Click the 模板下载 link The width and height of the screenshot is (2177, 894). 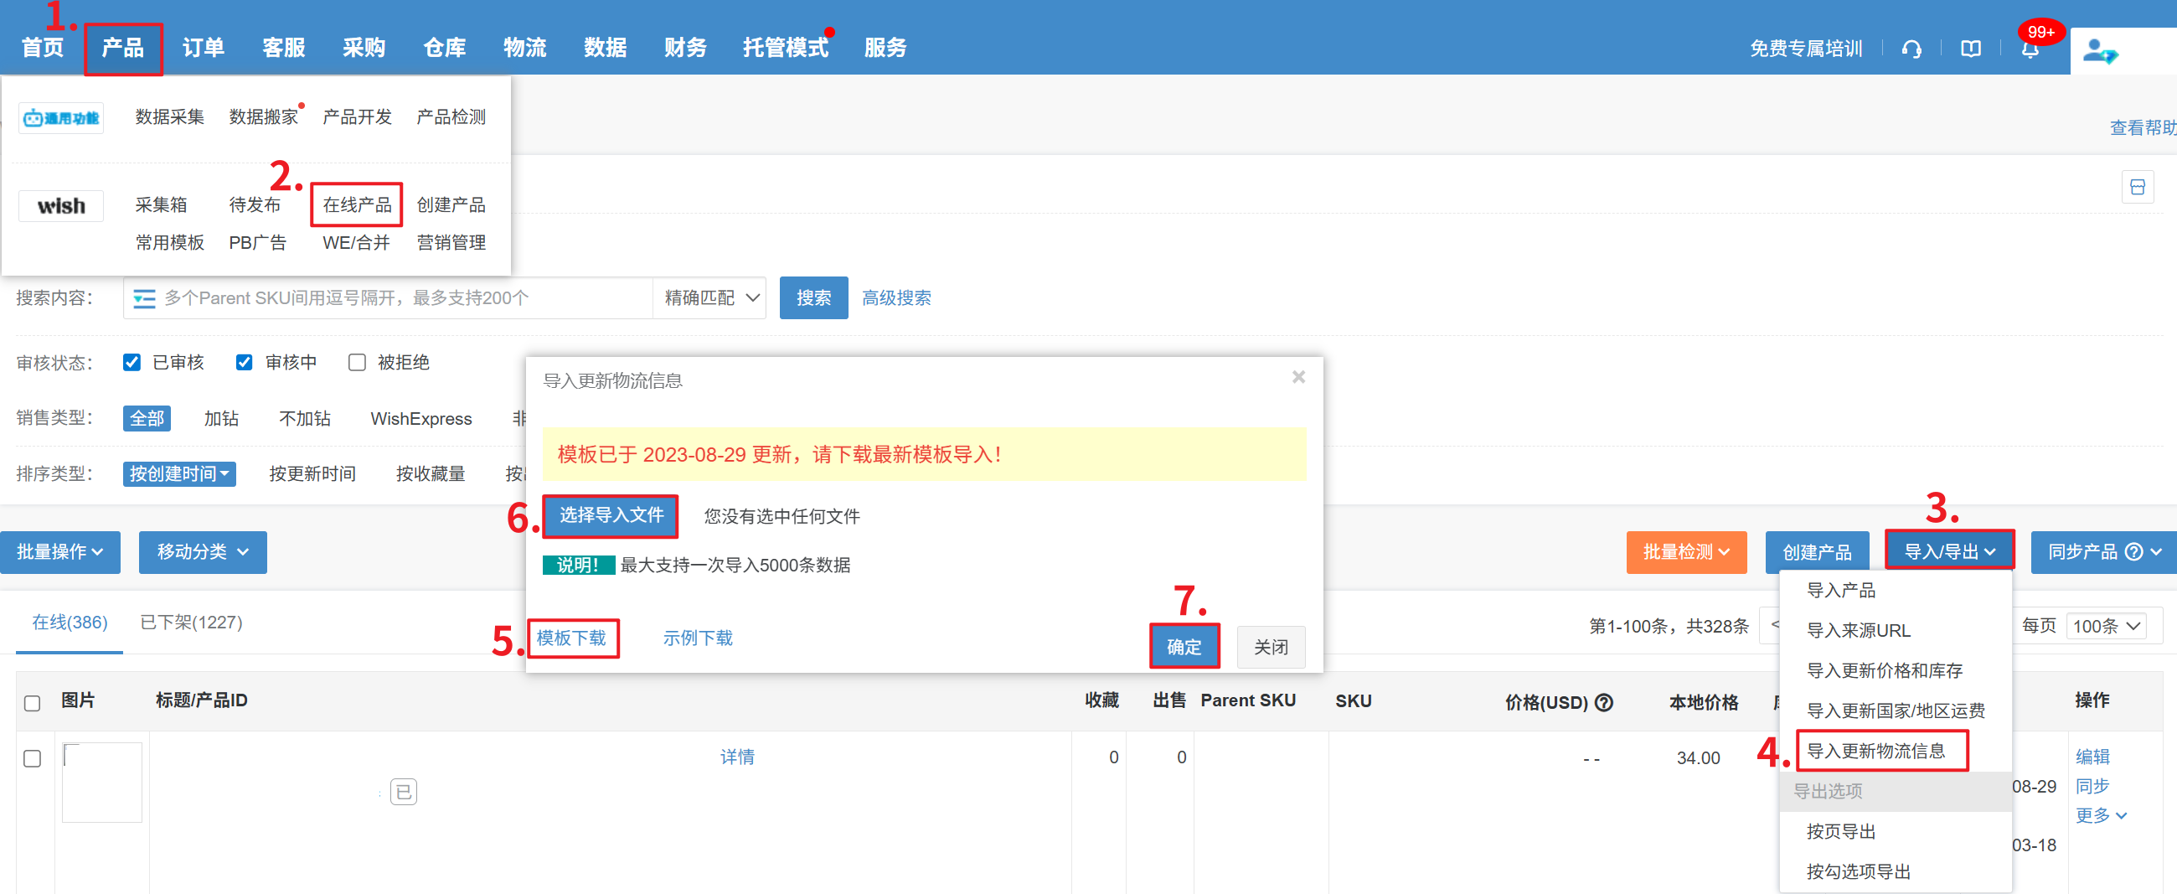[571, 638]
